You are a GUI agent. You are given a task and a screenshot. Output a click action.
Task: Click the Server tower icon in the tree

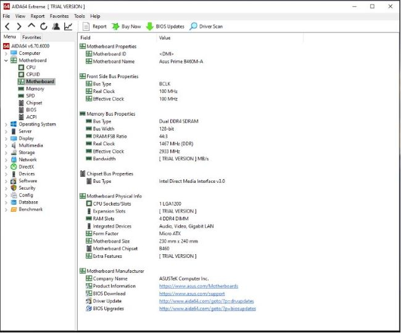14,131
